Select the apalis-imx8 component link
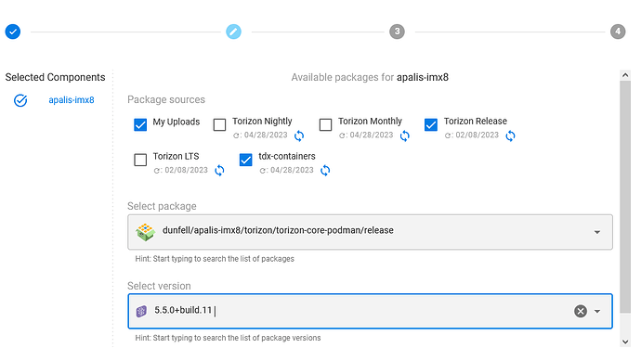The image size is (641, 361). point(72,100)
